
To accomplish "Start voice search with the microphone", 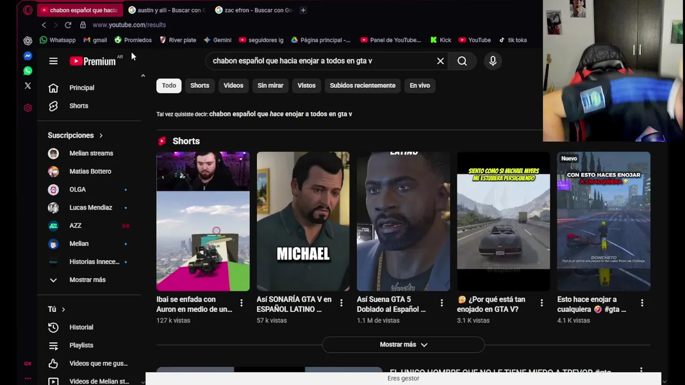I will point(493,61).
